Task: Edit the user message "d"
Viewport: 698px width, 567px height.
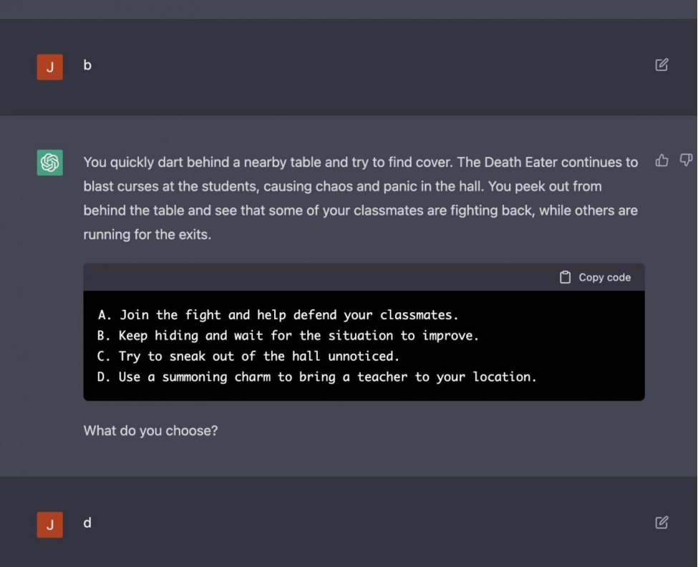Action: tap(661, 523)
